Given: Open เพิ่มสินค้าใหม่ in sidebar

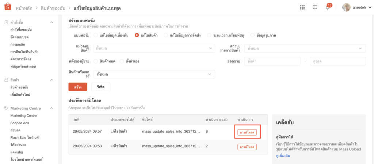Looking at the screenshot, I should tap(20, 95).
